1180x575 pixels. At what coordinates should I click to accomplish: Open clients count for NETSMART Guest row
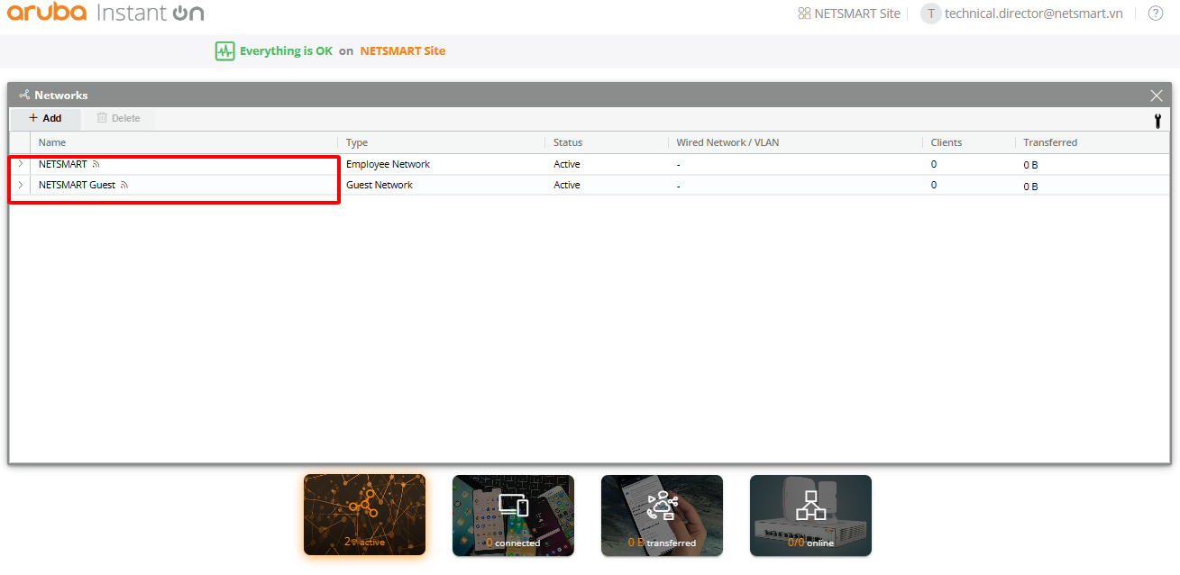pos(934,185)
